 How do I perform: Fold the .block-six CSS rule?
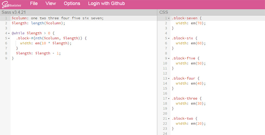click(169, 38)
